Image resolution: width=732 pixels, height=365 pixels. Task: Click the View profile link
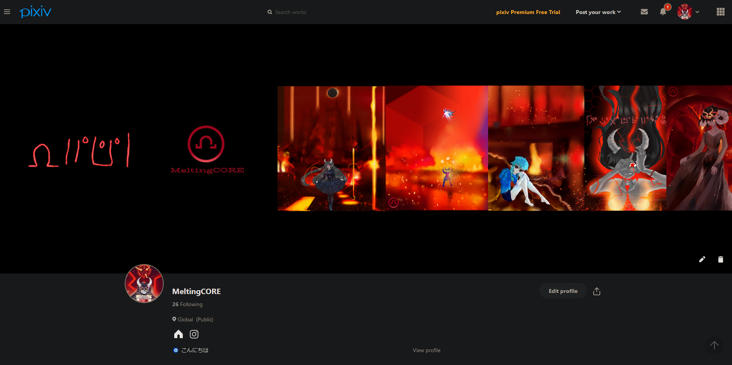426,350
